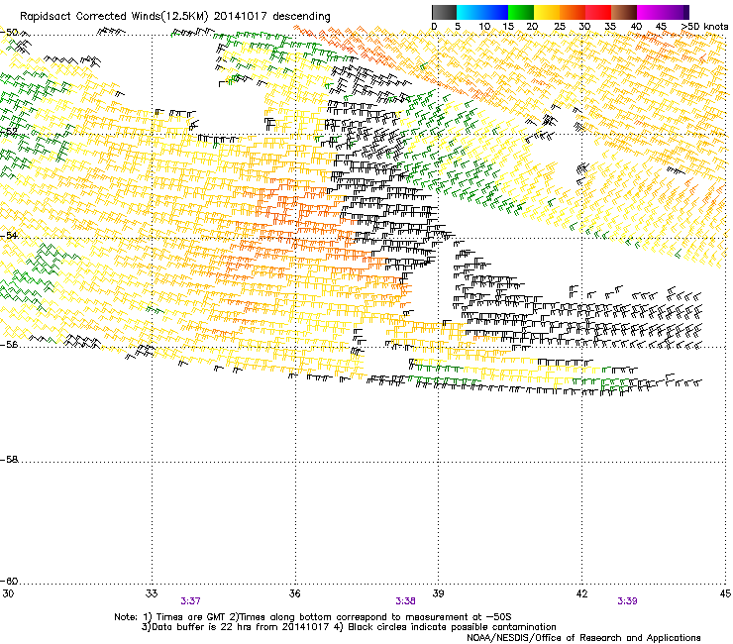Click the purple 3:39 time marker
The image size is (733, 644).
coord(627,601)
